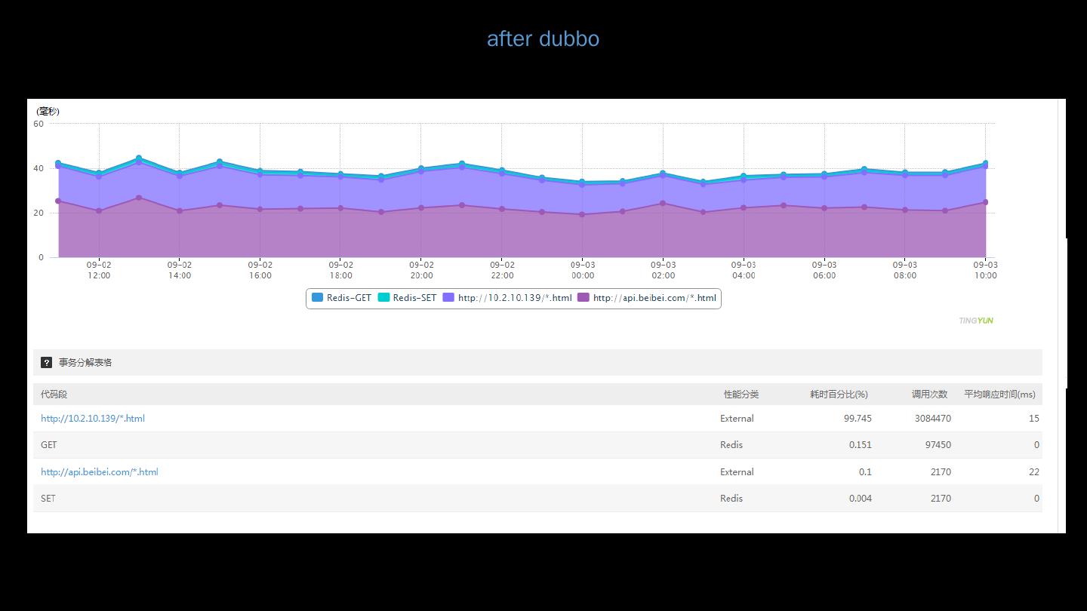Click the purple api.beibei.com legend swatch

(583, 298)
